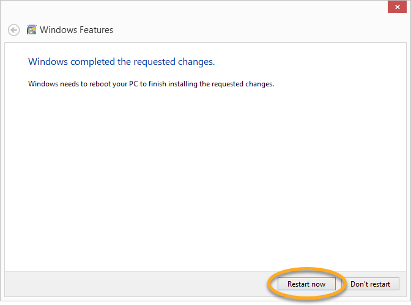
Task: Click the blue 'Windows completed the requested changes' heading
Action: point(121,62)
